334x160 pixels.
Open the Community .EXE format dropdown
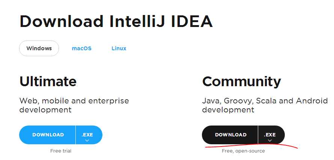pos(271,135)
